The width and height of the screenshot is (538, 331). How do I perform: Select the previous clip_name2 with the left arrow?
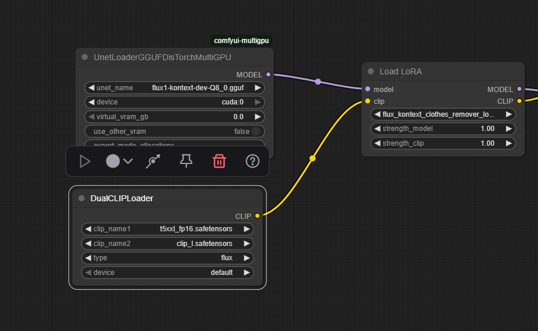pyautogui.click(x=88, y=244)
